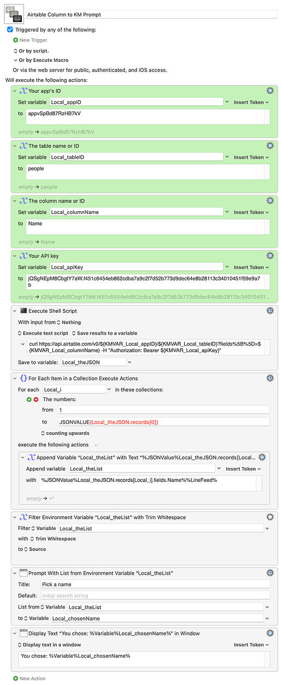Click variable X icon of 'Your app's ID' action
The image size is (282, 685).
click(x=23, y=91)
